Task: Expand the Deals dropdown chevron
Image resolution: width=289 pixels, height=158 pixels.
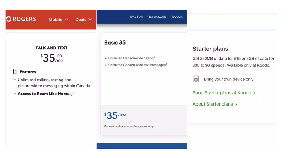Action: click(x=90, y=19)
